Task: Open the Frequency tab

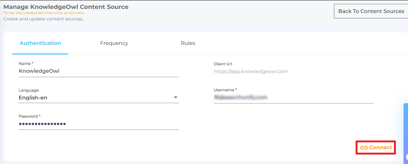Action: 114,43
